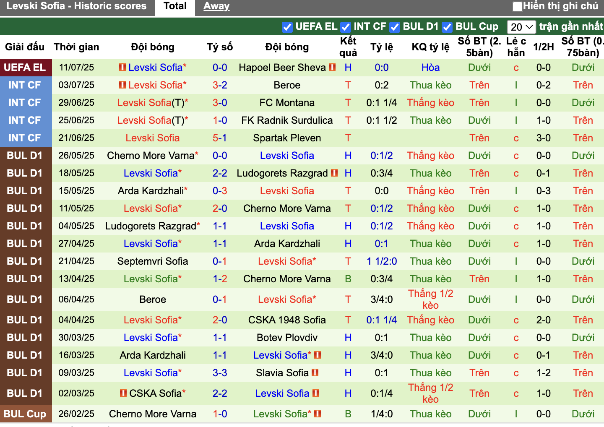
Task: Click the Tỷ số column header
Action: (x=220, y=47)
